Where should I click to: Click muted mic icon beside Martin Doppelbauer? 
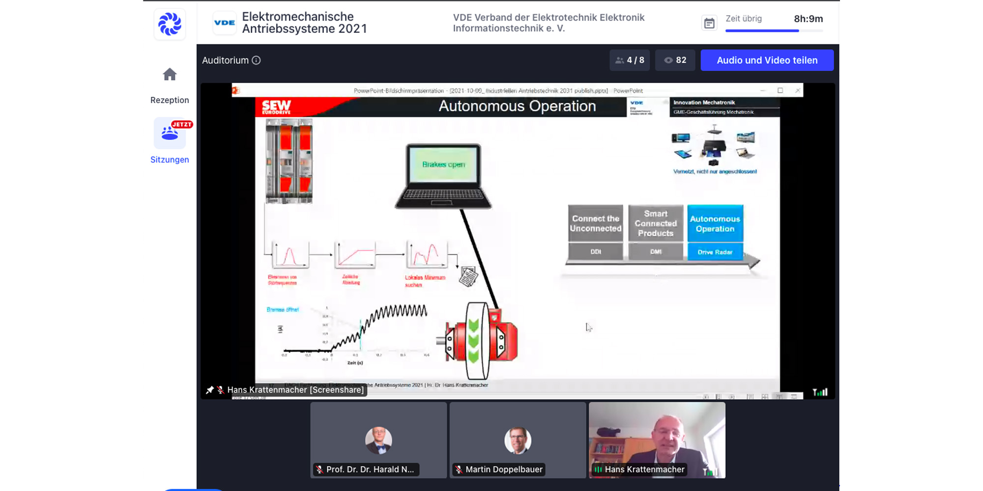pos(459,469)
